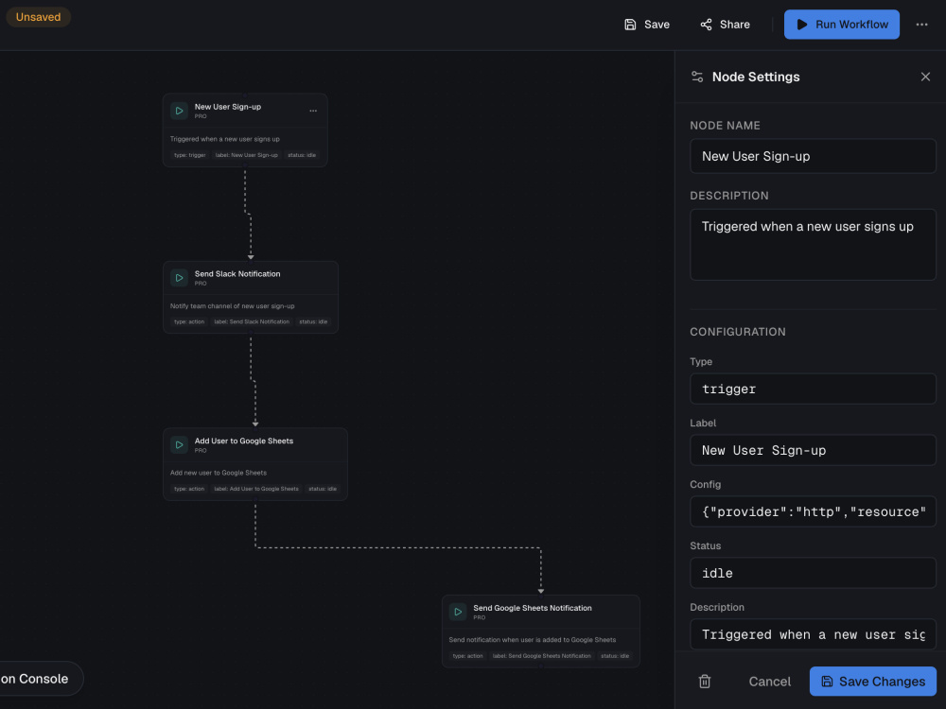Select the New User Sign-up node title
The width and height of the screenshot is (946, 709).
(x=227, y=107)
